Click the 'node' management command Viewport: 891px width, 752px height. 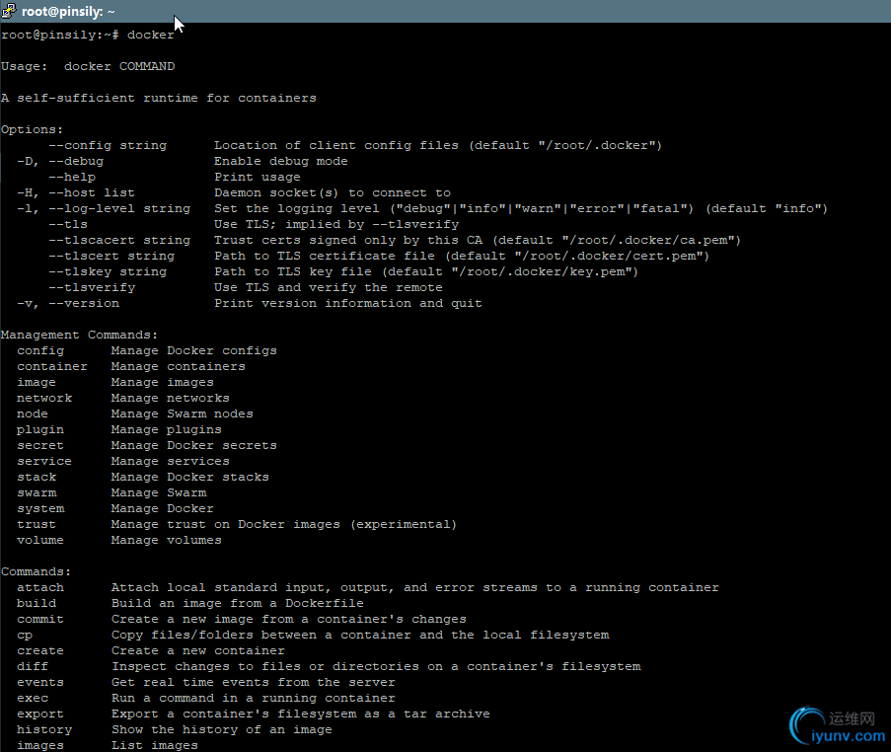[x=33, y=414]
